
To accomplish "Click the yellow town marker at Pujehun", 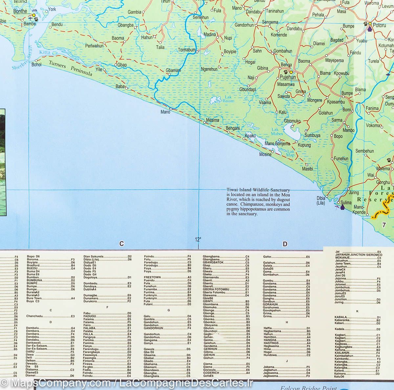I will tap(291, 72).
